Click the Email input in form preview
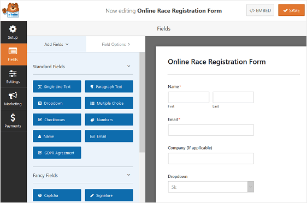Screen dimensions: 307x203 click(x=211, y=130)
